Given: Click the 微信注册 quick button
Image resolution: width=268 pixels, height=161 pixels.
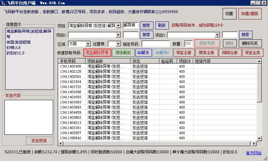Looking at the screenshot, I should 207,53.
